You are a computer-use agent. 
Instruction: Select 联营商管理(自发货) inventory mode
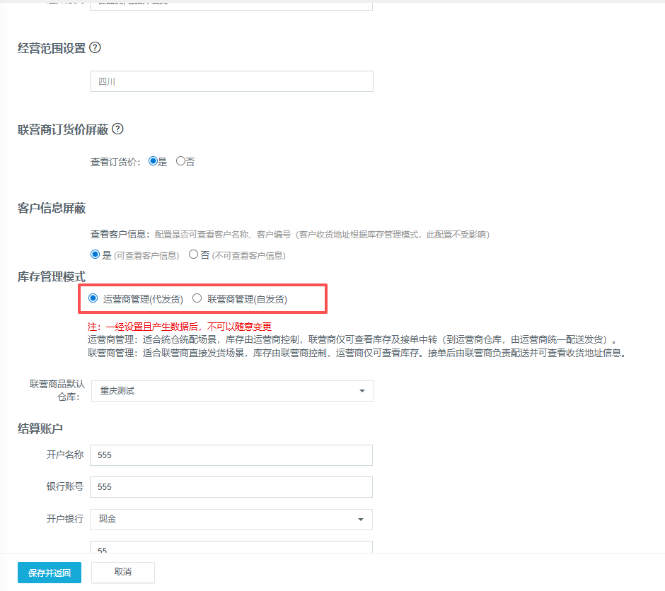click(x=197, y=298)
